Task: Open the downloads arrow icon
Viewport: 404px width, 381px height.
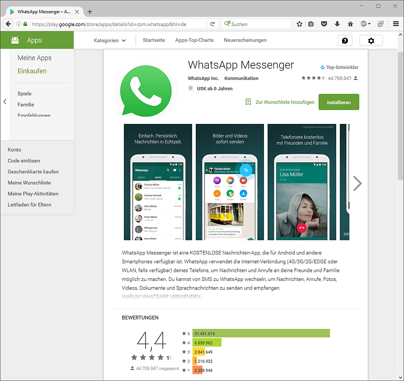Action: click(337, 24)
